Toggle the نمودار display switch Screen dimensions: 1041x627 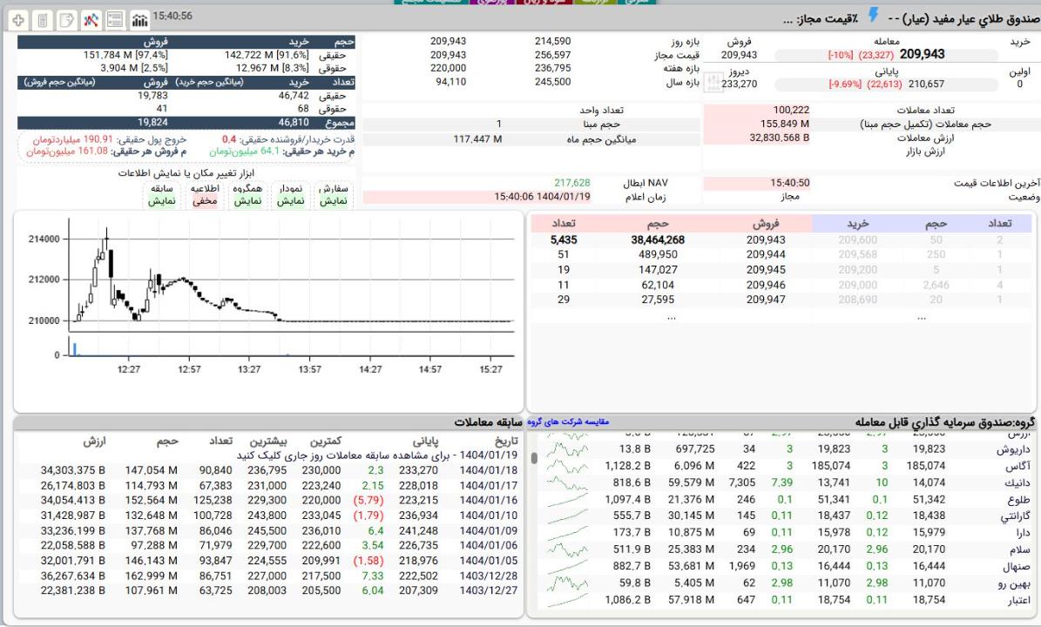[290, 195]
